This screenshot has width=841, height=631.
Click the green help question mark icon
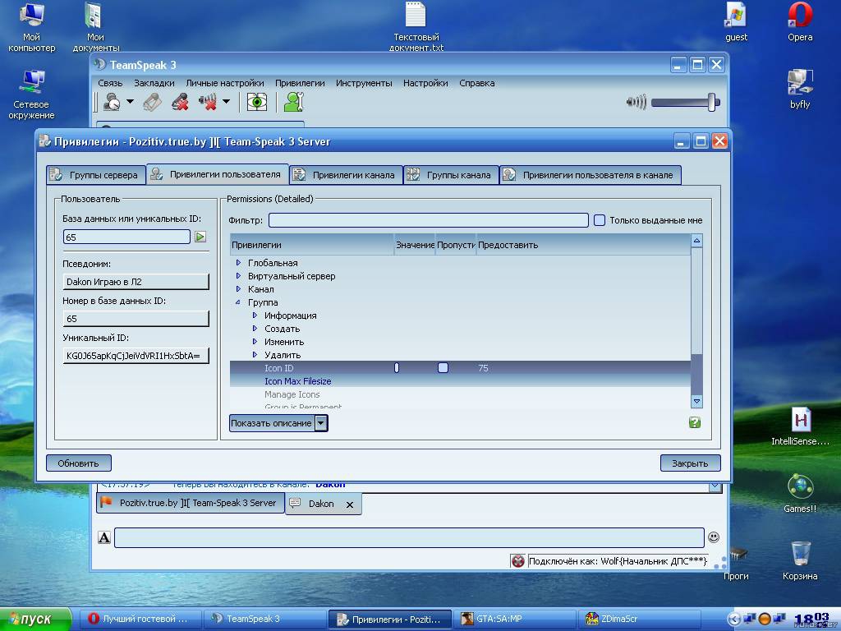[695, 422]
